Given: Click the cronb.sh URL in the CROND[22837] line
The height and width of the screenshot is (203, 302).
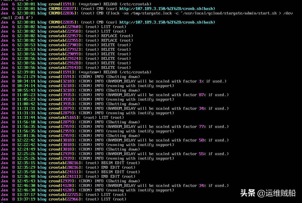Looking at the screenshot, I should pos(167,9).
